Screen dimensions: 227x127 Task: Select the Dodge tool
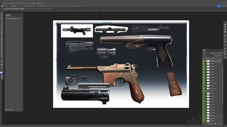pos(2,53)
